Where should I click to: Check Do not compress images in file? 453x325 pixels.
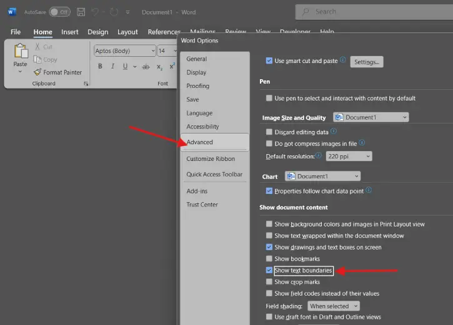269,143
